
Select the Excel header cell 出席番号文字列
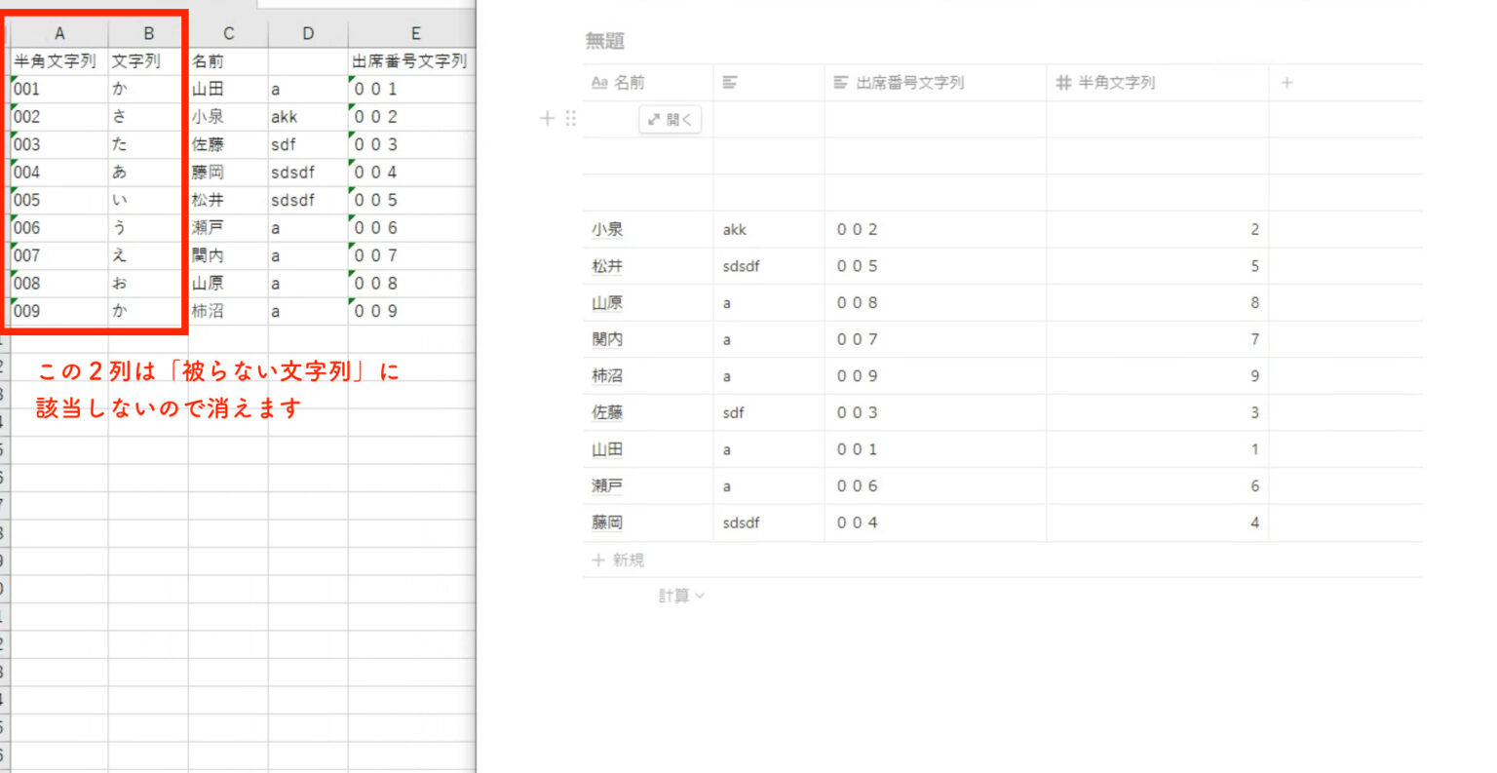[410, 61]
